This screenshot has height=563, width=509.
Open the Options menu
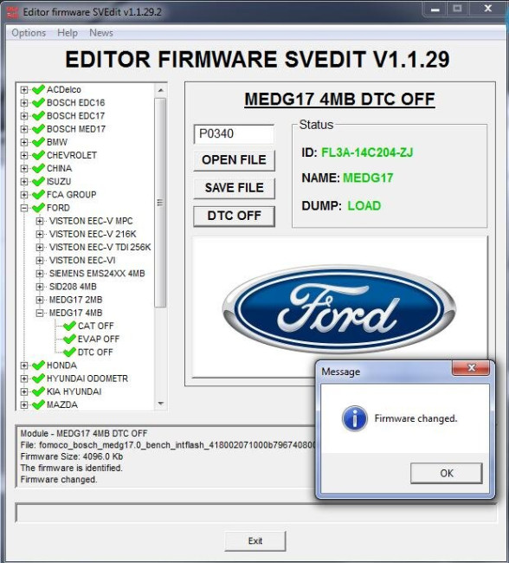[29, 33]
